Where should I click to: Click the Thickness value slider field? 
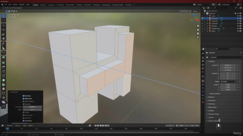pos(32,107)
